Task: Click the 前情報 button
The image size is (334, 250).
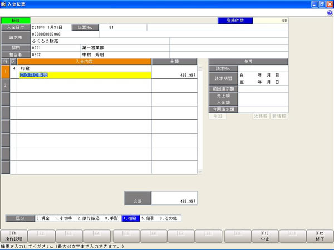Action: coord(279,116)
